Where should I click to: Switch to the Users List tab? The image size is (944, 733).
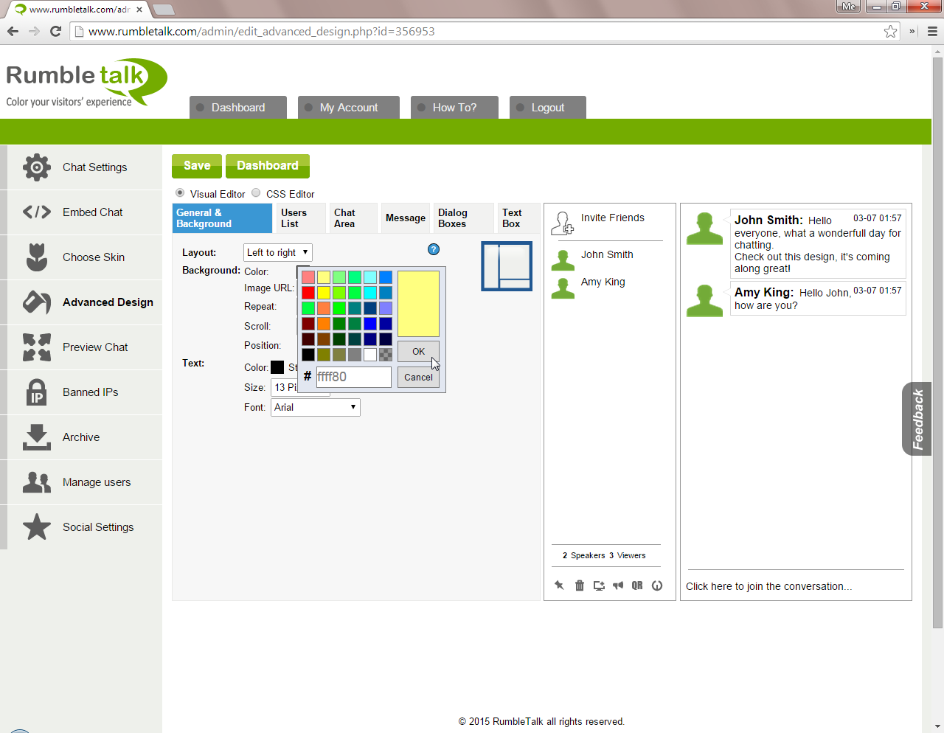(301, 218)
